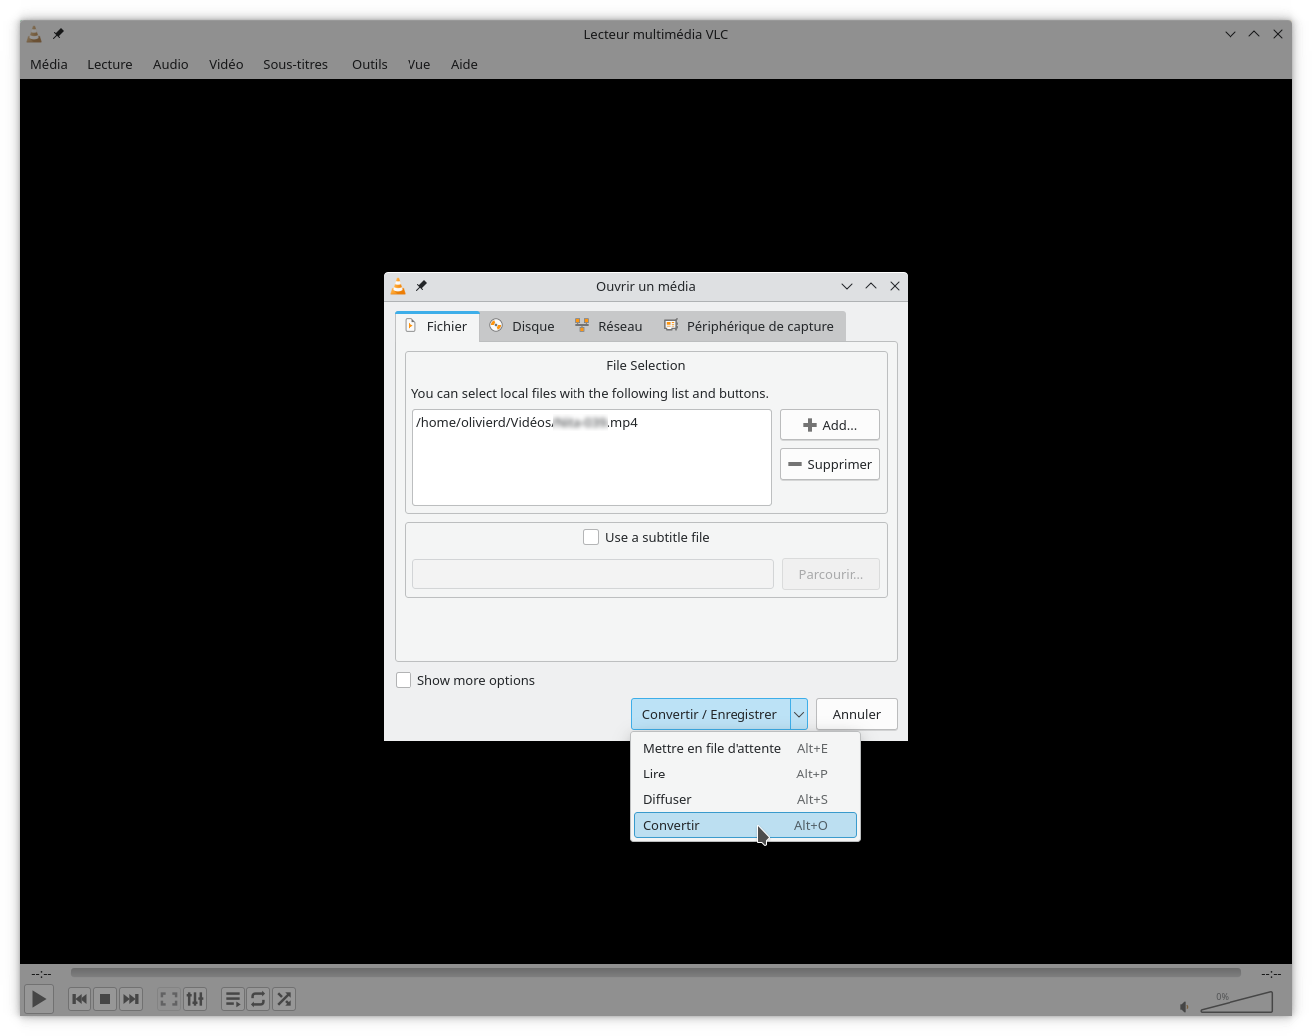
Task: Click the Annuler button
Action: pos(856,714)
